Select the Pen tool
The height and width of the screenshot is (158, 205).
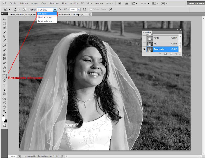(4, 81)
